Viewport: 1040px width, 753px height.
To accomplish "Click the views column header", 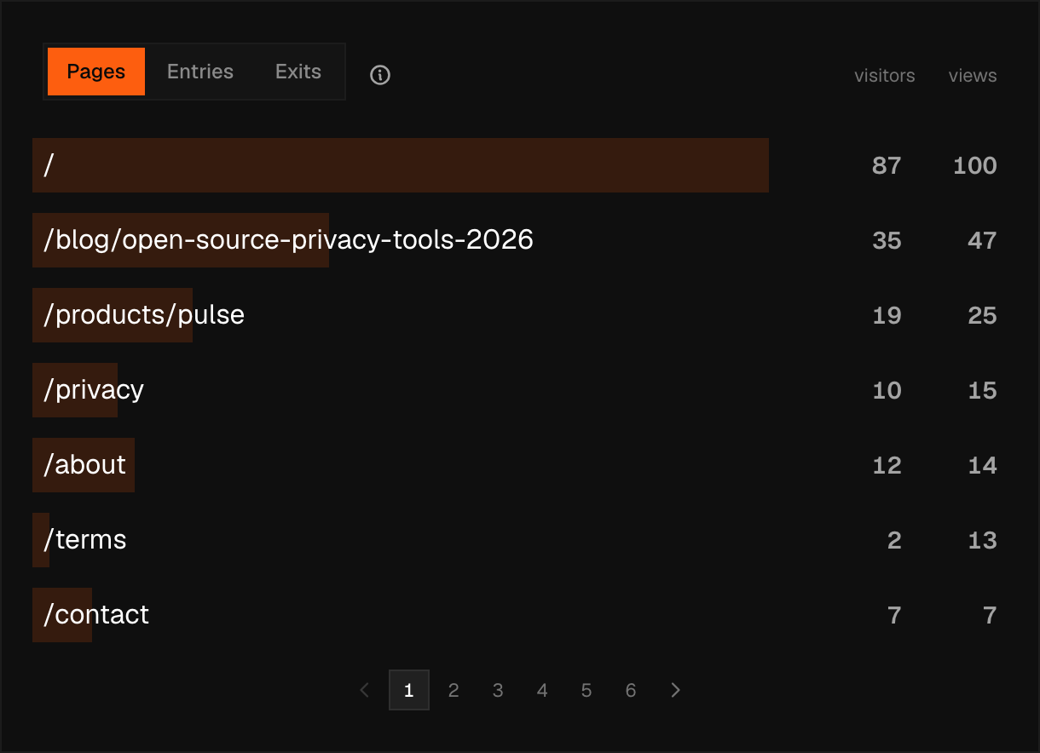I will coord(973,76).
